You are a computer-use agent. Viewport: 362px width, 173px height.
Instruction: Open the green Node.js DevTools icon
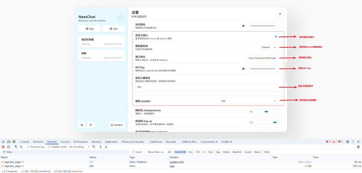tap(14, 141)
